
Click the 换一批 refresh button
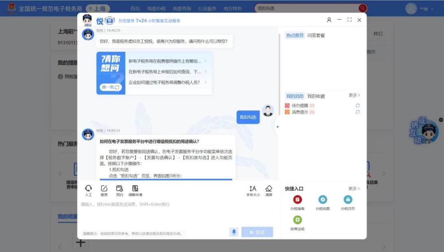111,87
